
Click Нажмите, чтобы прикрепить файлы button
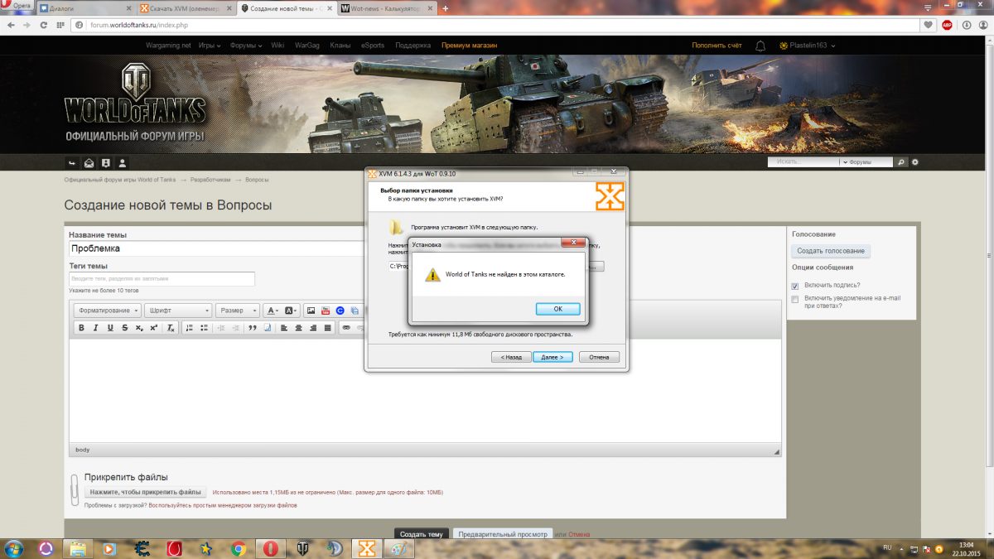point(145,492)
